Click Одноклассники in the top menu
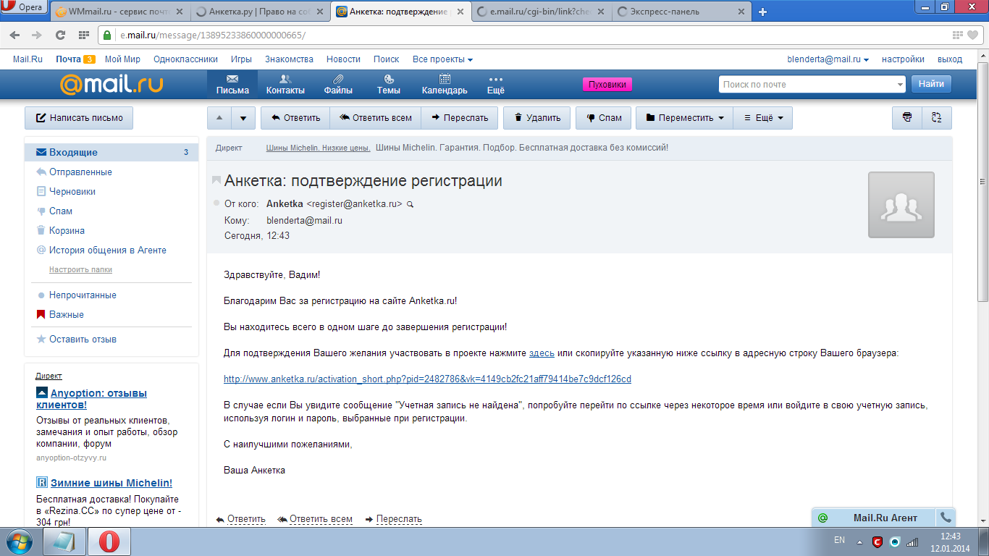The height and width of the screenshot is (556, 989). tap(186, 59)
